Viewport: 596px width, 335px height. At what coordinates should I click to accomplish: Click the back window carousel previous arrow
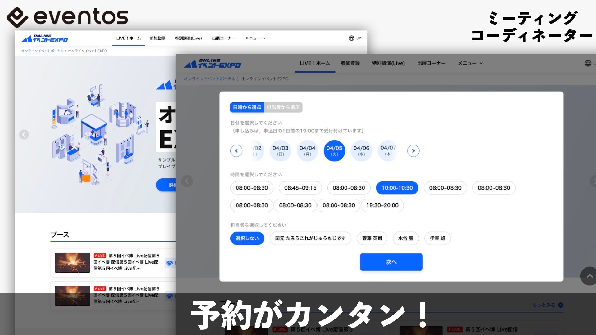(x=24, y=134)
